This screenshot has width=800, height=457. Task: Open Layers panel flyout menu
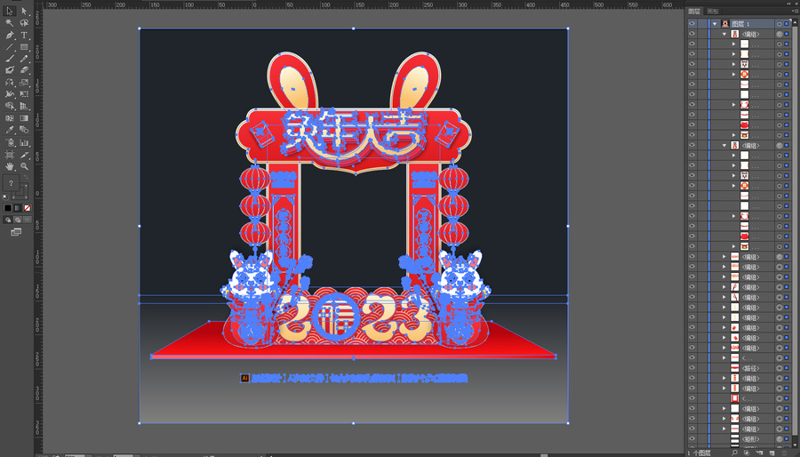795,12
